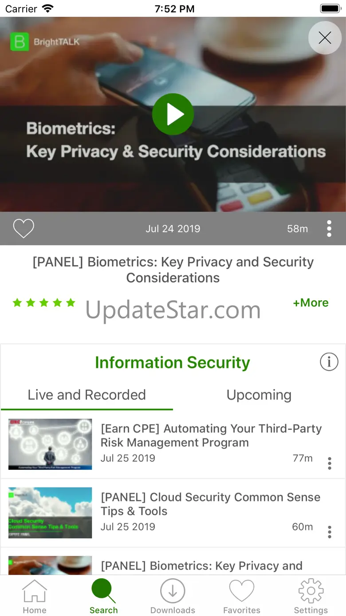Switch to the Live and Recorded tab
The height and width of the screenshot is (616, 346).
point(86,395)
